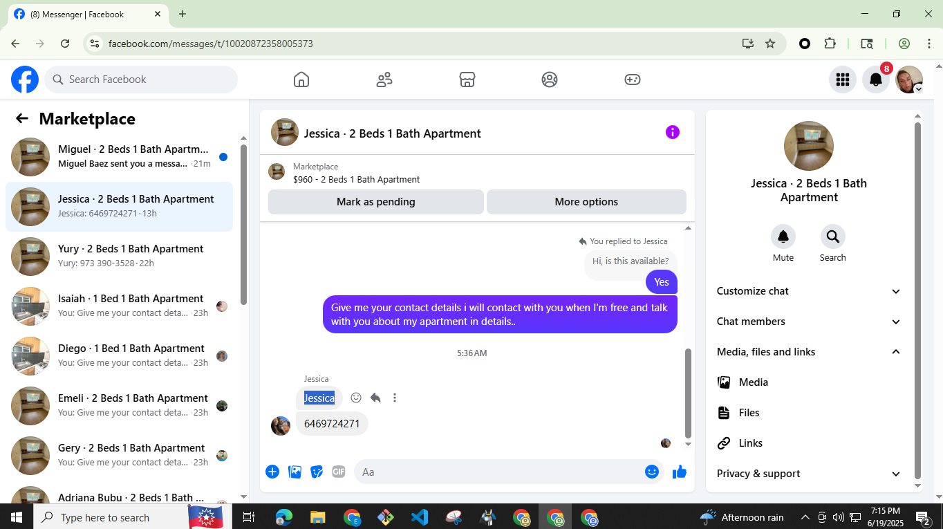Choose a sticker in the composer
This screenshot has width=943, height=529.
point(317,472)
